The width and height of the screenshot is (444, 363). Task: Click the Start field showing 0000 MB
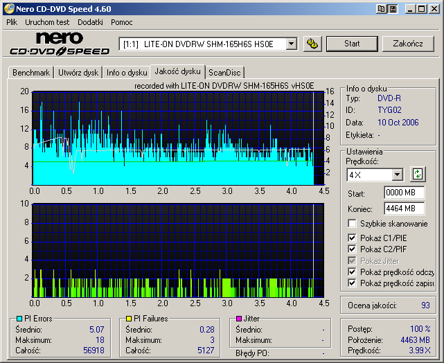click(404, 193)
